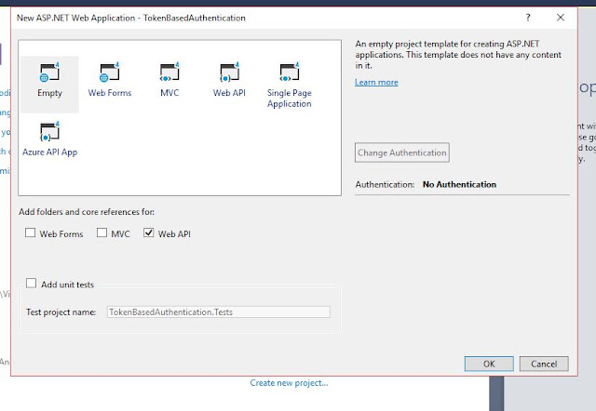Screen dimensions: 596x411
Task: Select the Web API template icon
Action: click(x=229, y=73)
